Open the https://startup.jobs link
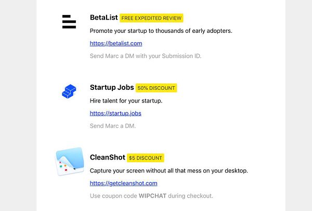312x211 pixels. 115,113
